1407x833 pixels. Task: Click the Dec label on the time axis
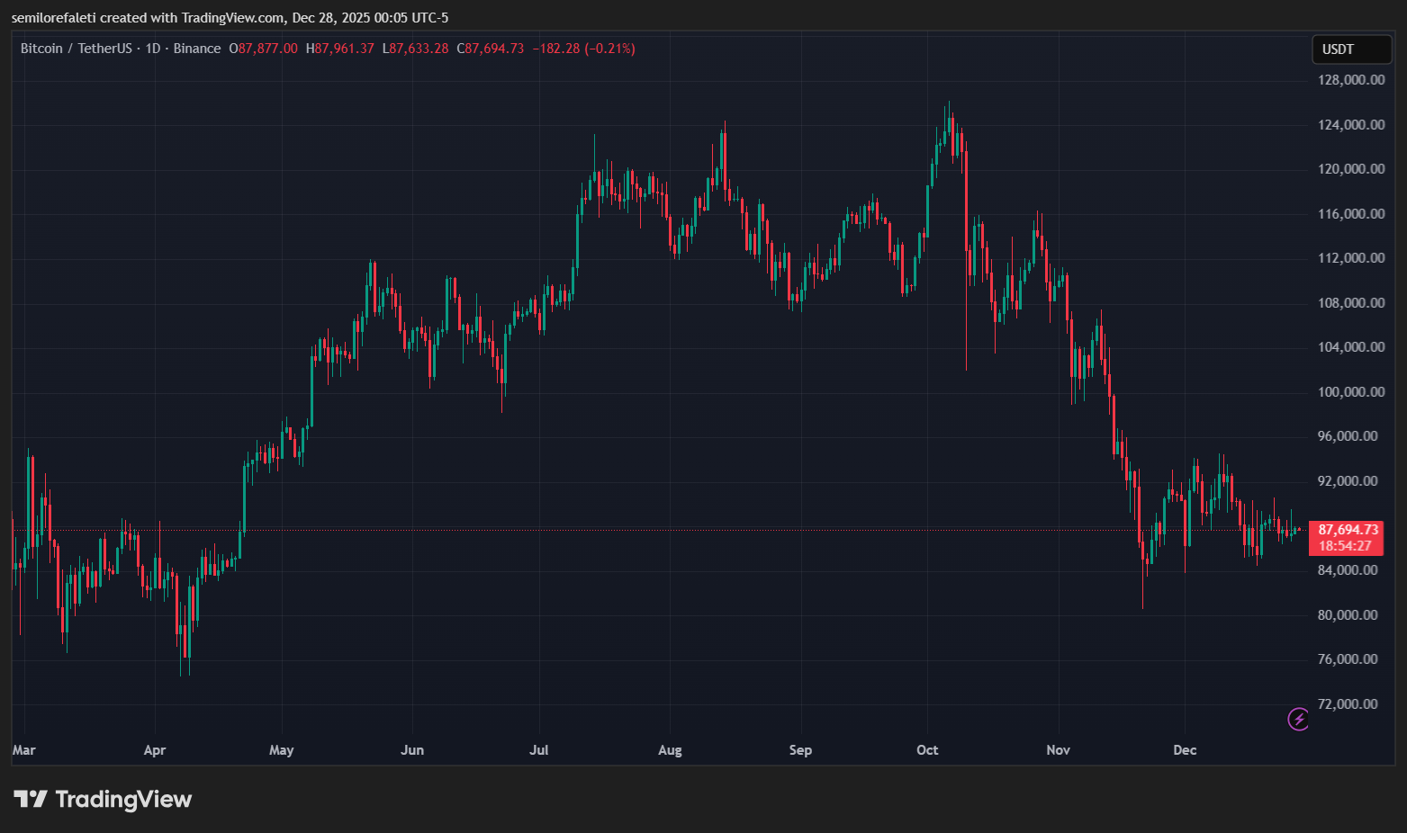click(x=1184, y=749)
